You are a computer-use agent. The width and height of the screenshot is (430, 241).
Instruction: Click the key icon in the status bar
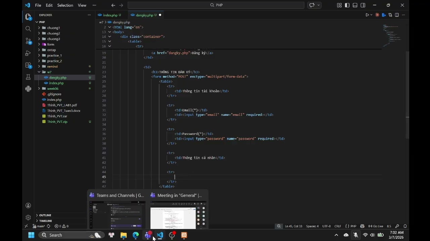(397, 226)
